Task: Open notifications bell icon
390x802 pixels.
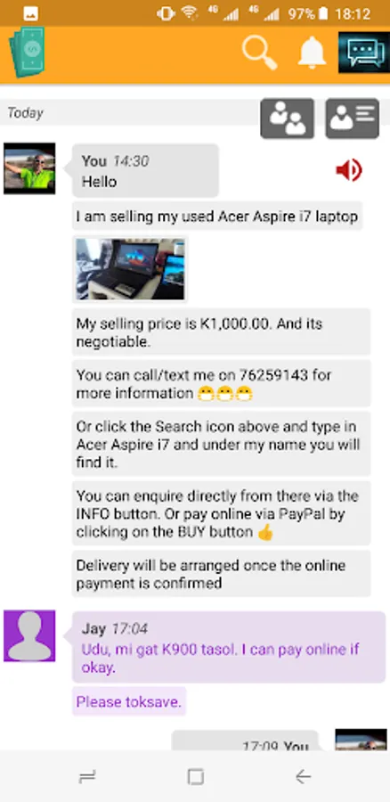Action: pos(312,53)
